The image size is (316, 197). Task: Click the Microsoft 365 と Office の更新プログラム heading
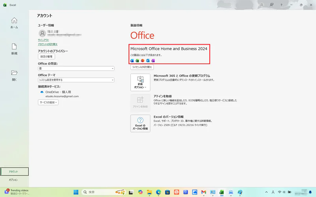182,76
